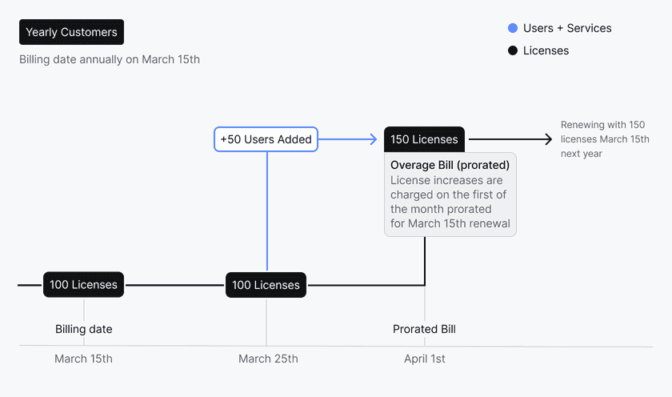Click the Prorated Bill label
The image size is (672, 397).
(x=424, y=329)
